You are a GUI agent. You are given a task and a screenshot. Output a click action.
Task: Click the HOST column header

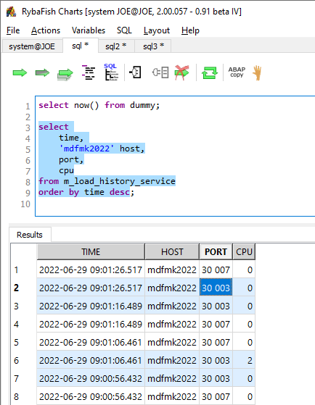[172, 251]
